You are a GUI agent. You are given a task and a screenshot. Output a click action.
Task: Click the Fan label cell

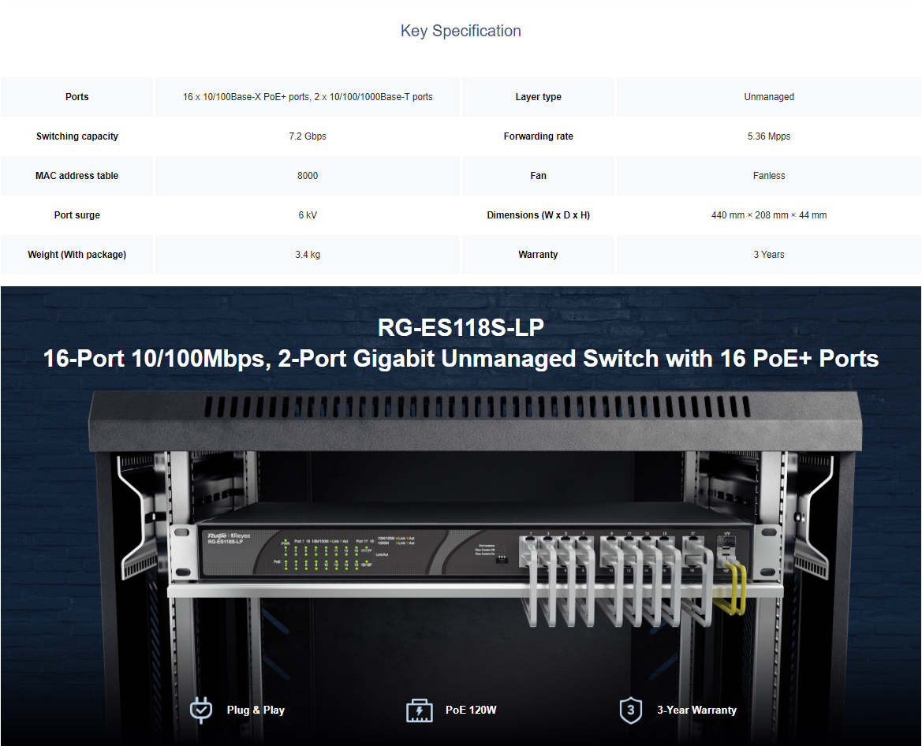click(x=538, y=176)
